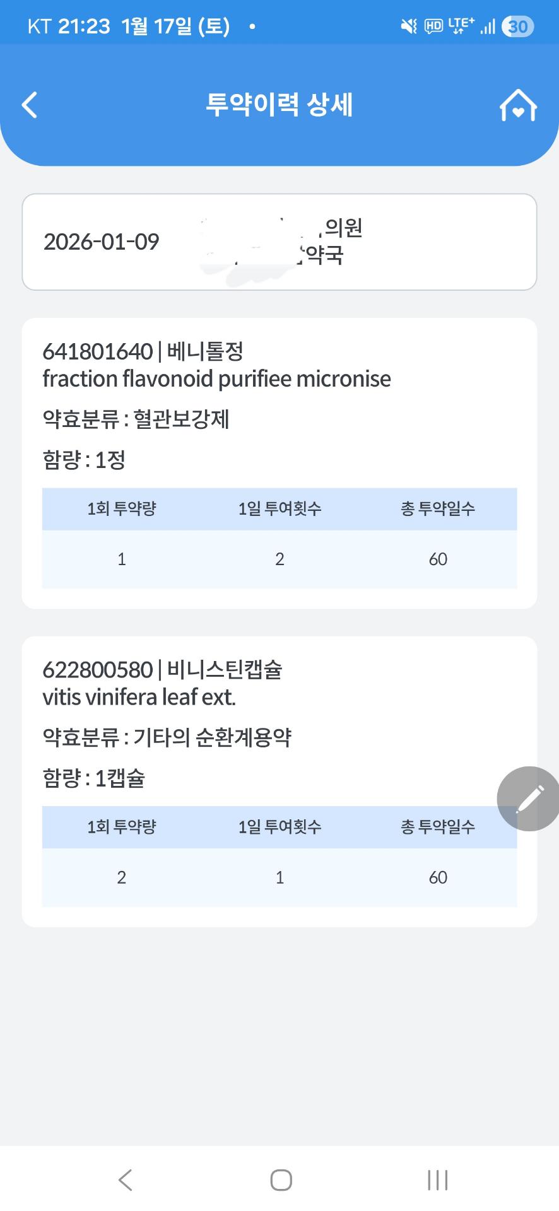
Task: Open recent apps with navigation button
Action: [x=437, y=1180]
